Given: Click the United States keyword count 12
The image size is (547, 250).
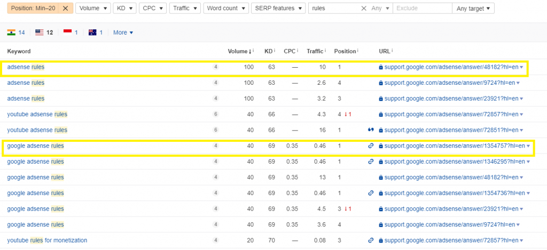Looking at the screenshot, I should tap(50, 33).
